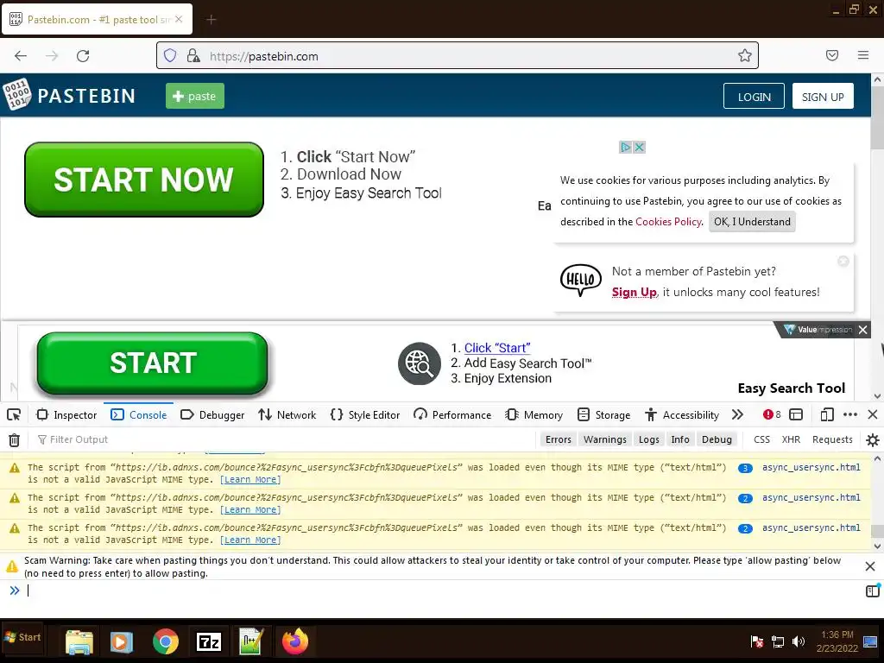Dismiss the Not a member notice
The image size is (884, 663).
[x=843, y=261]
